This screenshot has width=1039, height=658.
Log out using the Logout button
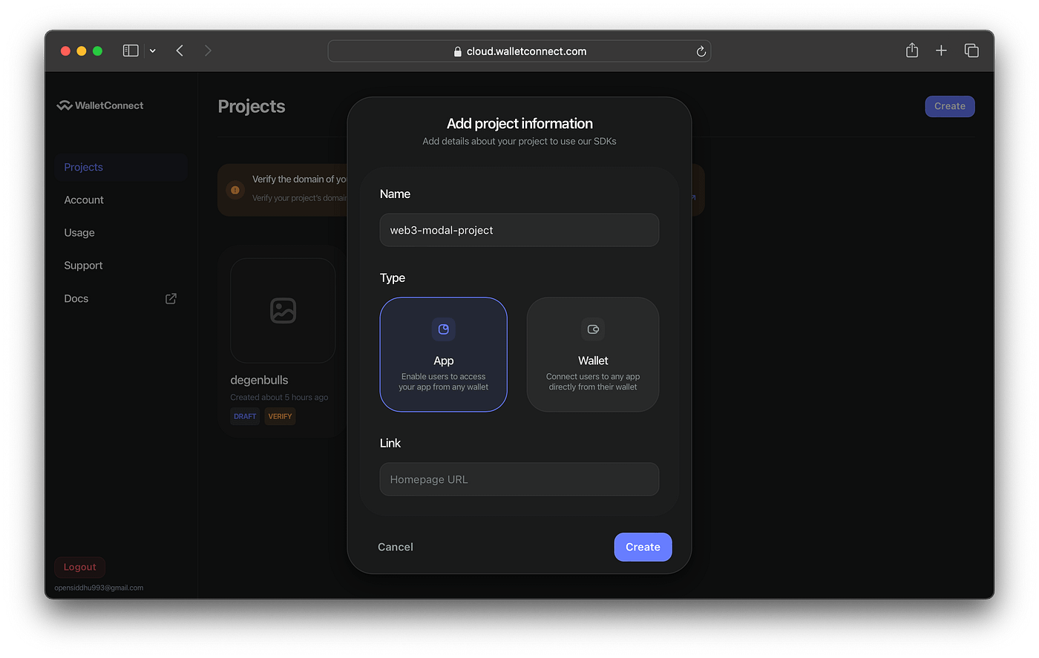pos(79,566)
